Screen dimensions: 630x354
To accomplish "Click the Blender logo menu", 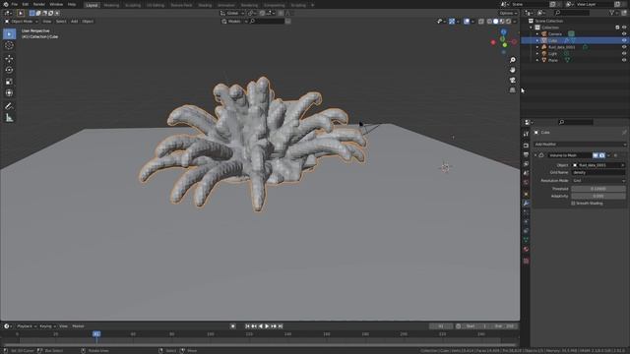I will [x=5, y=4].
